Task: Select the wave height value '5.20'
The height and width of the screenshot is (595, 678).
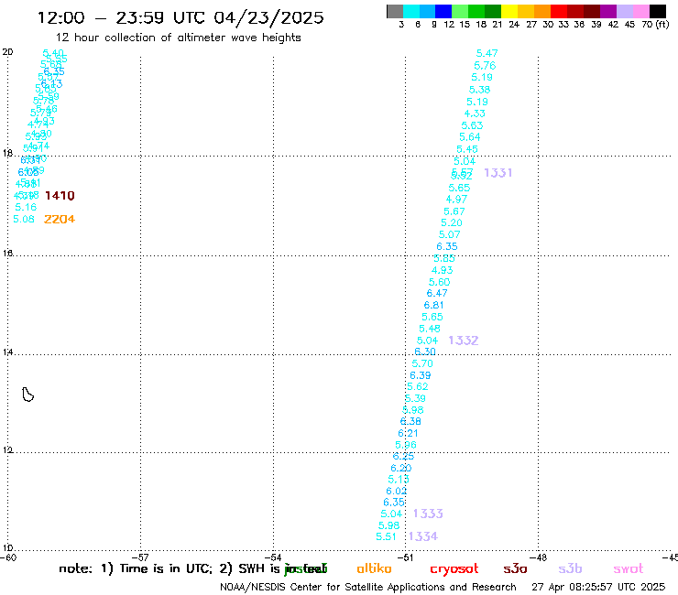Action: pyautogui.click(x=452, y=223)
